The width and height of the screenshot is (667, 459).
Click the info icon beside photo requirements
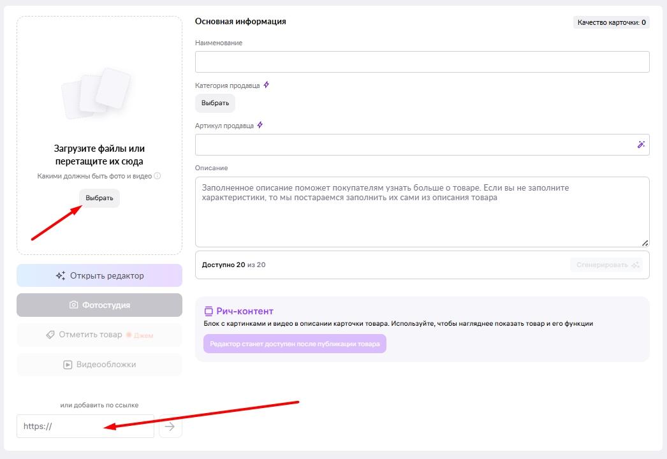pos(158,176)
